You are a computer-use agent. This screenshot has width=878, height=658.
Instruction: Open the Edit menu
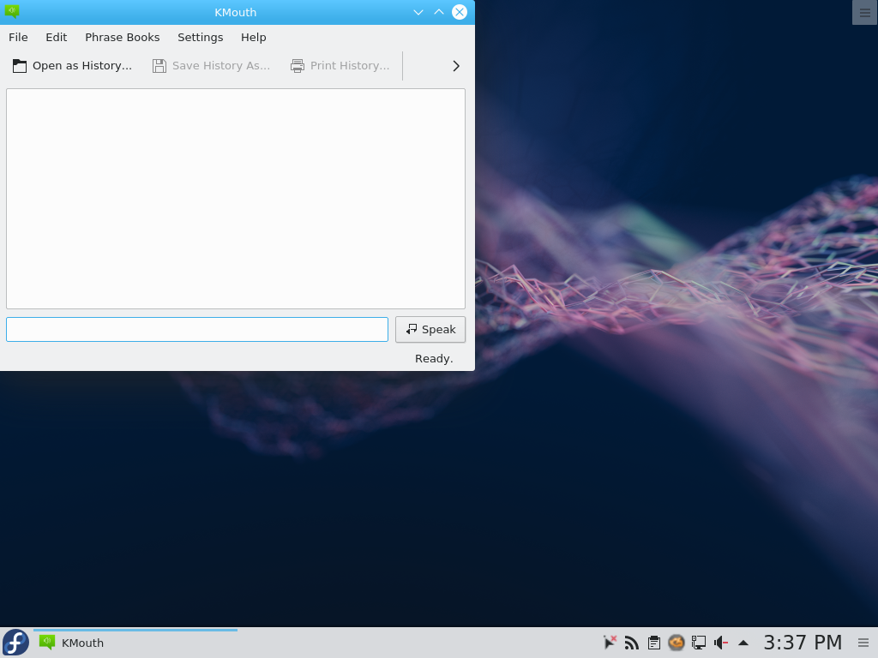coord(56,38)
